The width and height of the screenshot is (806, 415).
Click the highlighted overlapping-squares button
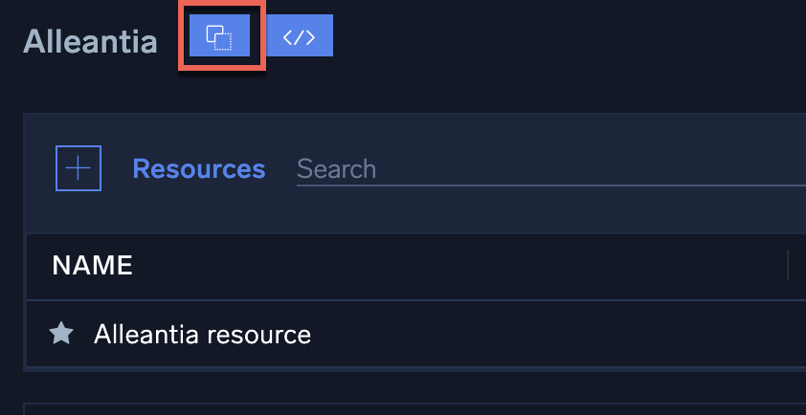coord(220,38)
